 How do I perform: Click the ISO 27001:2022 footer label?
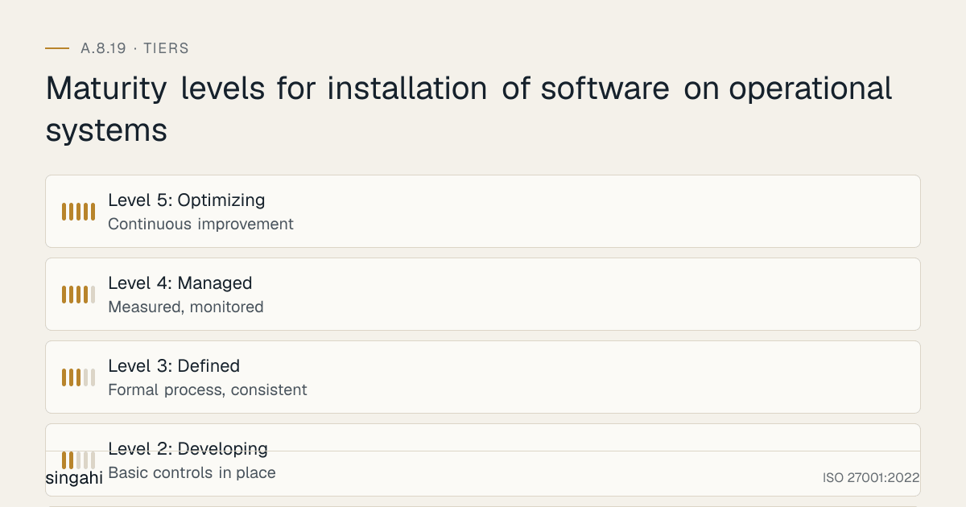[871, 477]
